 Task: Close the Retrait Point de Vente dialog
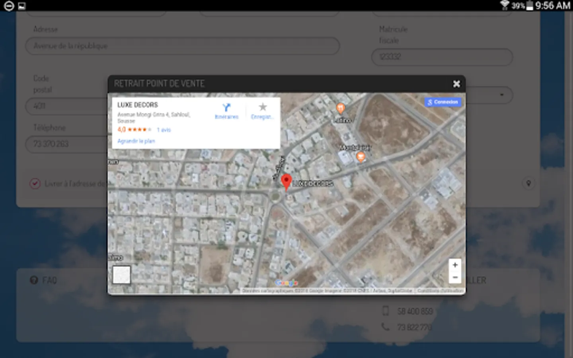click(x=456, y=84)
